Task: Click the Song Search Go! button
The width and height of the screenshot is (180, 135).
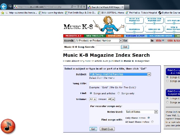Action: tap(125, 47)
